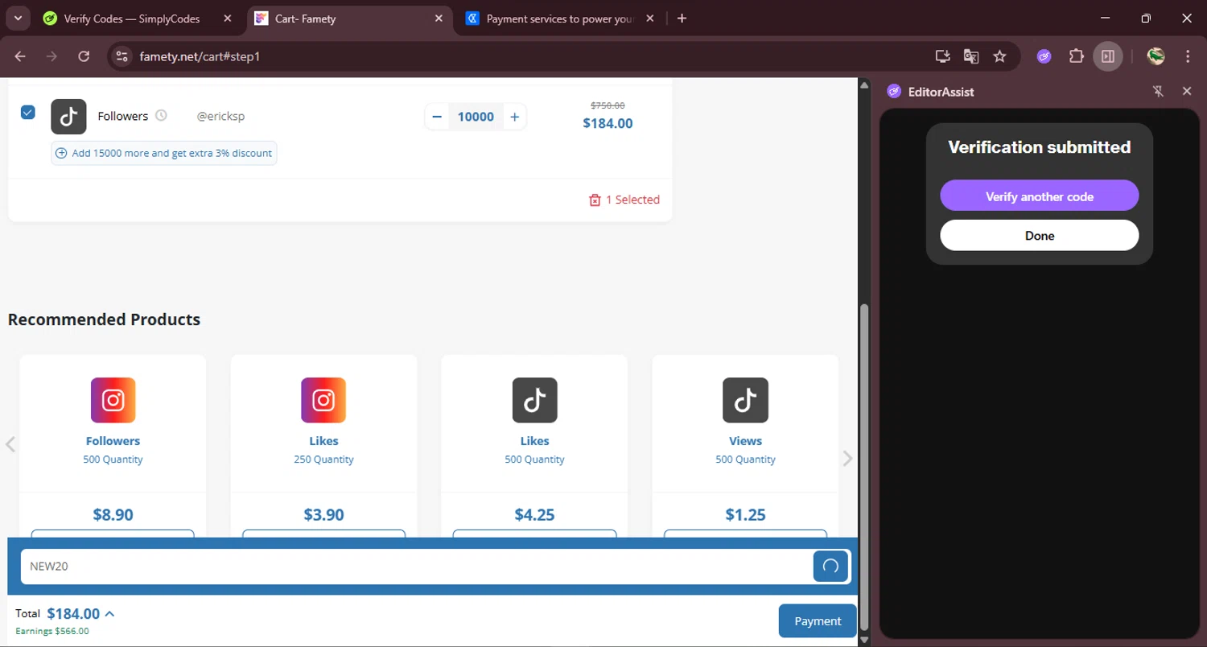Uncheck the Followers cart item checkbox
Image resolution: width=1207 pixels, height=647 pixels.
pyautogui.click(x=28, y=113)
